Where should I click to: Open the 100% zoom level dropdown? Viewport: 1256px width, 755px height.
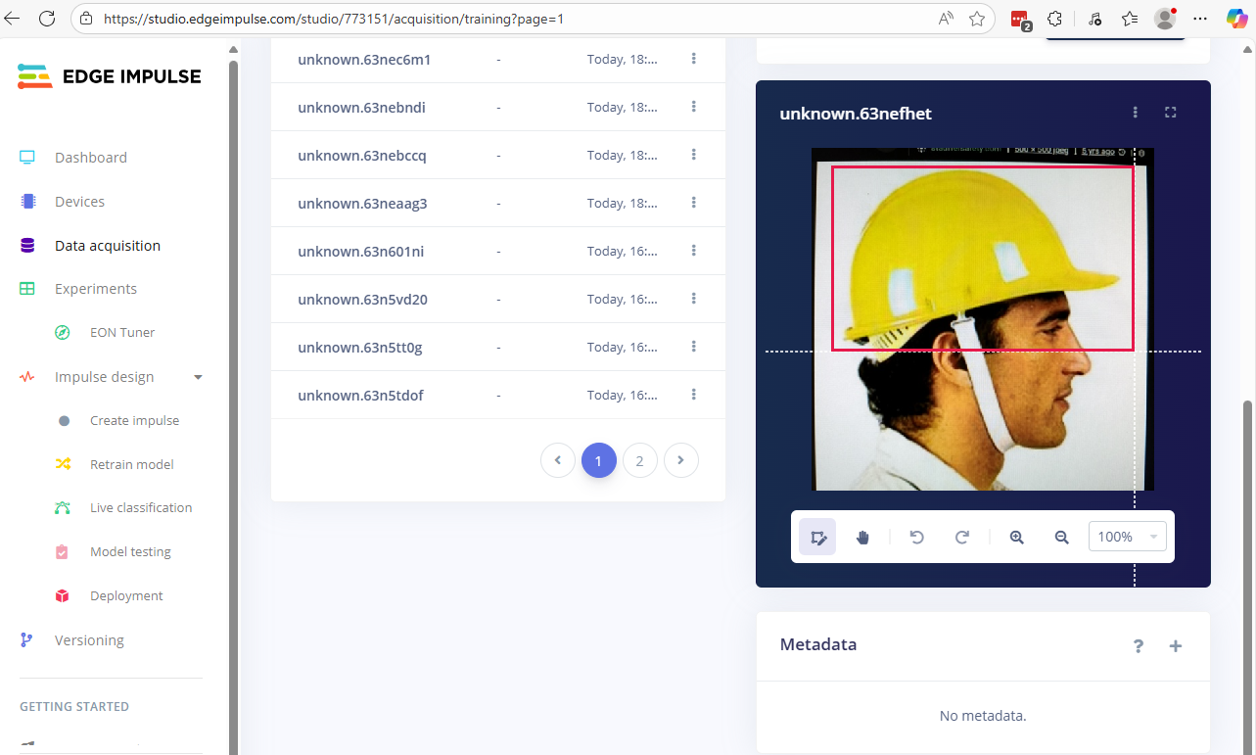(1127, 537)
